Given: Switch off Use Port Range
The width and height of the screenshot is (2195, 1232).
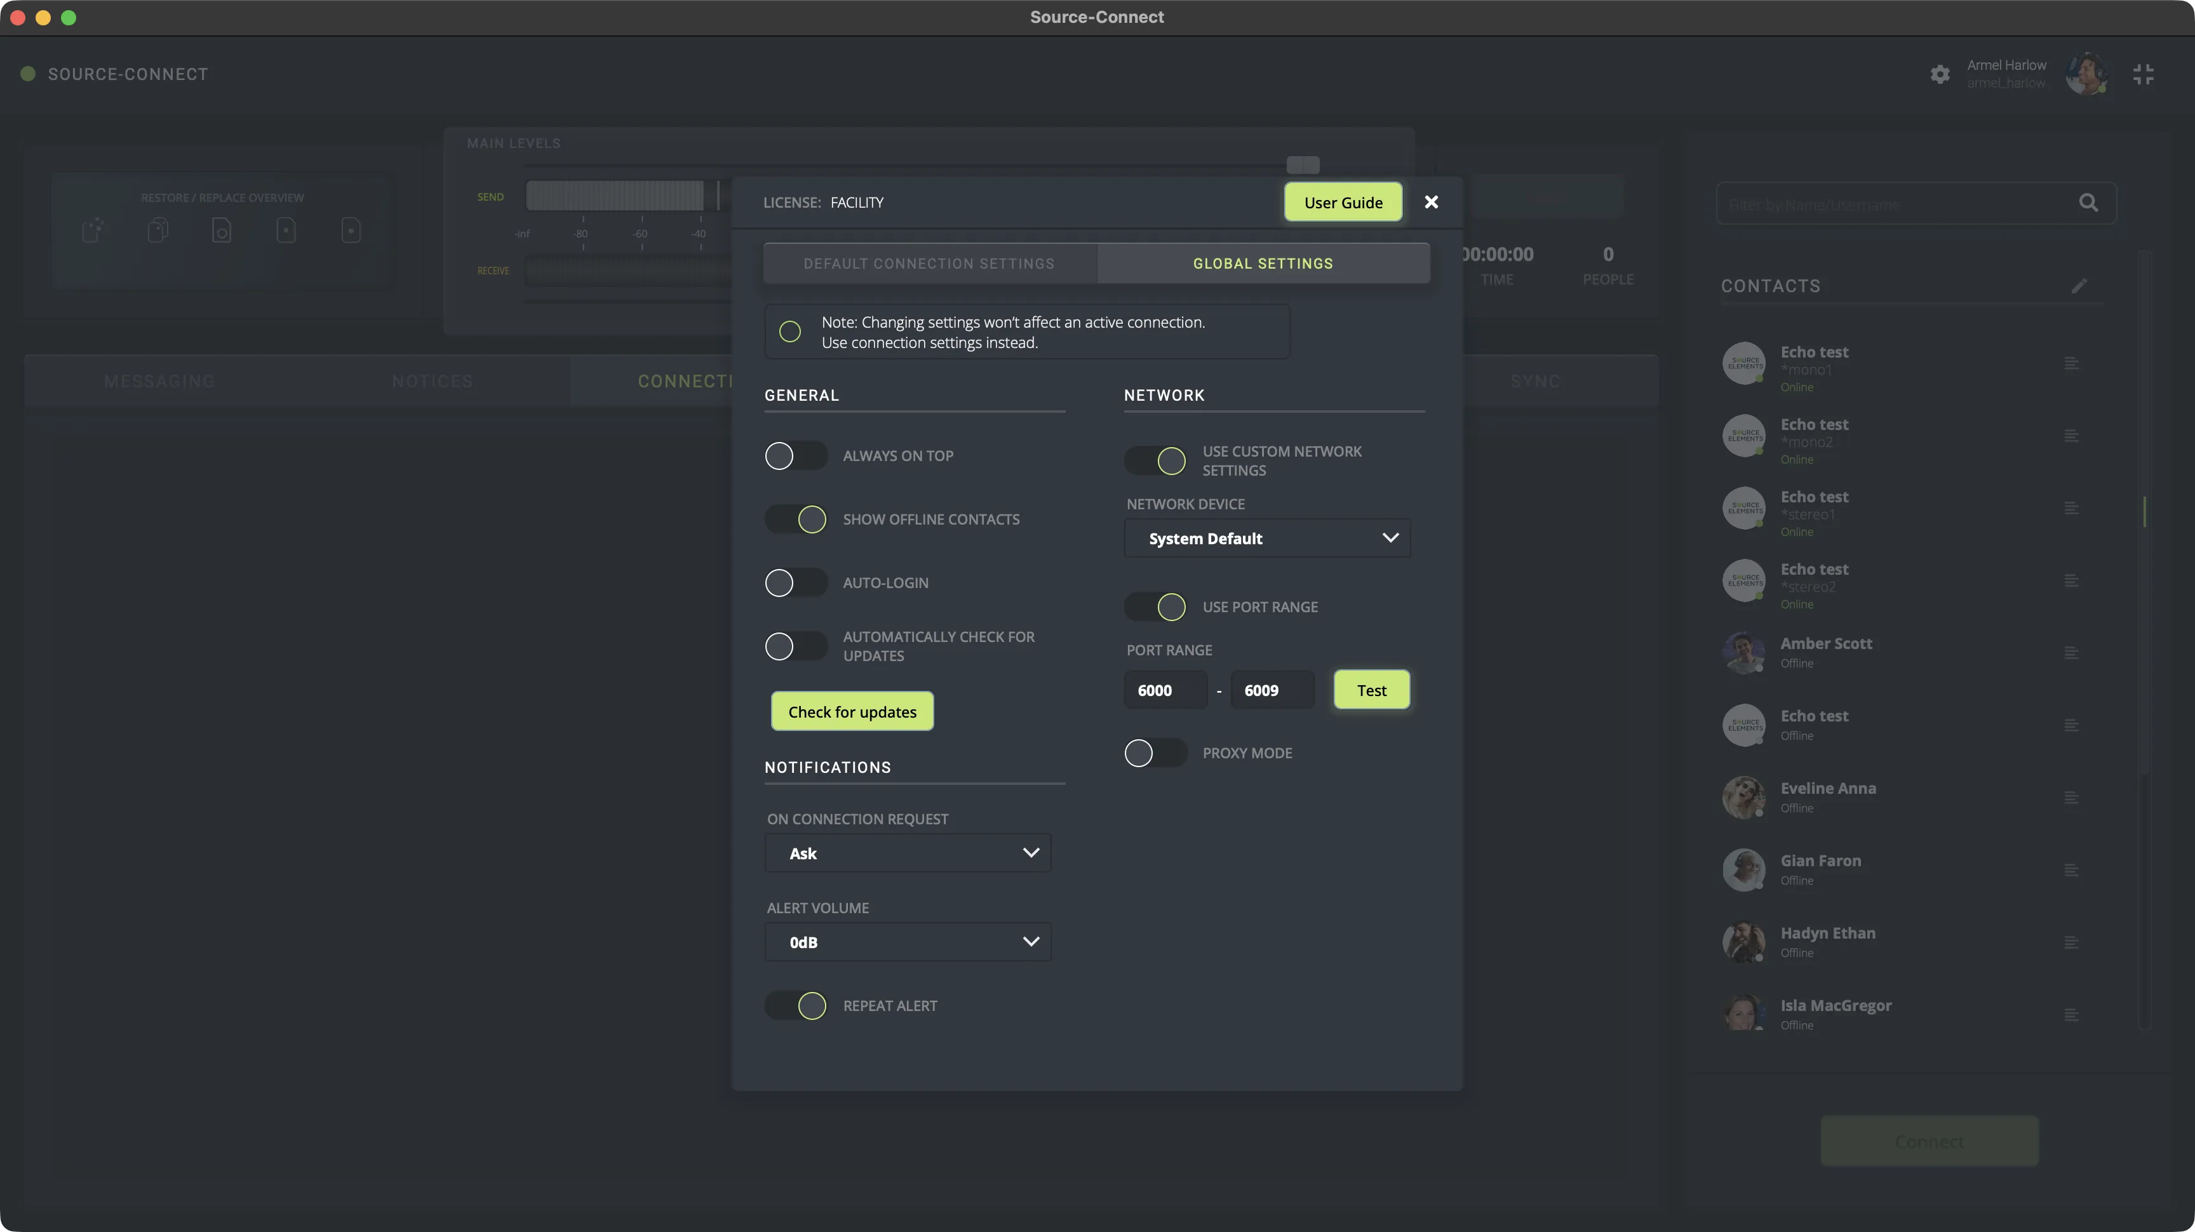Looking at the screenshot, I should (x=1155, y=606).
